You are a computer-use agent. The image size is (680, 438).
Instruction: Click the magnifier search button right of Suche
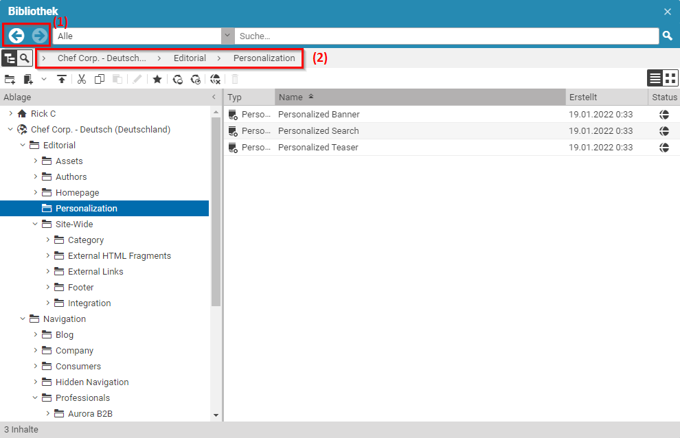tap(667, 36)
